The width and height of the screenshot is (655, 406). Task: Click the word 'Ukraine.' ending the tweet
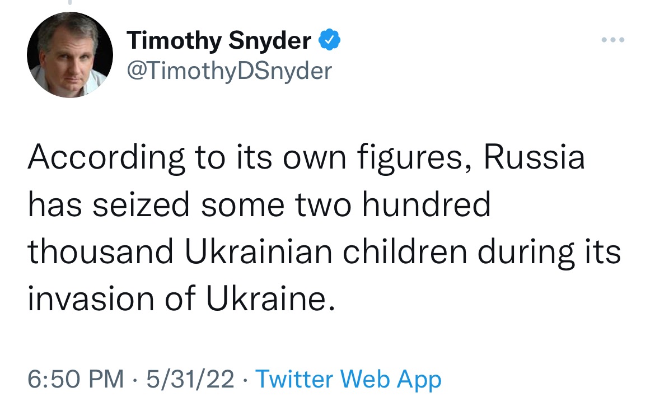(271, 298)
